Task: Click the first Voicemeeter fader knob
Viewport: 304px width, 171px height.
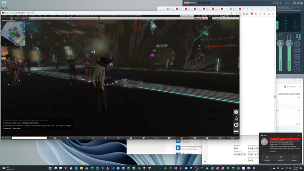Action: [x=280, y=43]
